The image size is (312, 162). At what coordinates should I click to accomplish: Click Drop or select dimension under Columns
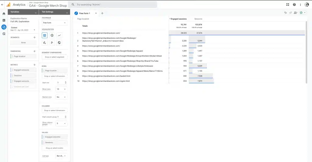coord(55,110)
